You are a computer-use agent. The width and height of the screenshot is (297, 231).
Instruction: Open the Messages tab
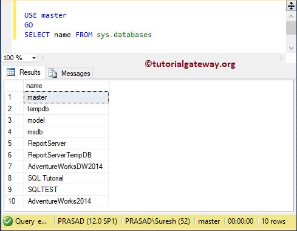(69, 73)
